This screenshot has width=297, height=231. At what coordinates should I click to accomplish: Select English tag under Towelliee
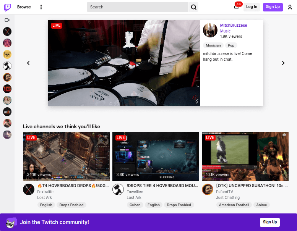[154, 205]
